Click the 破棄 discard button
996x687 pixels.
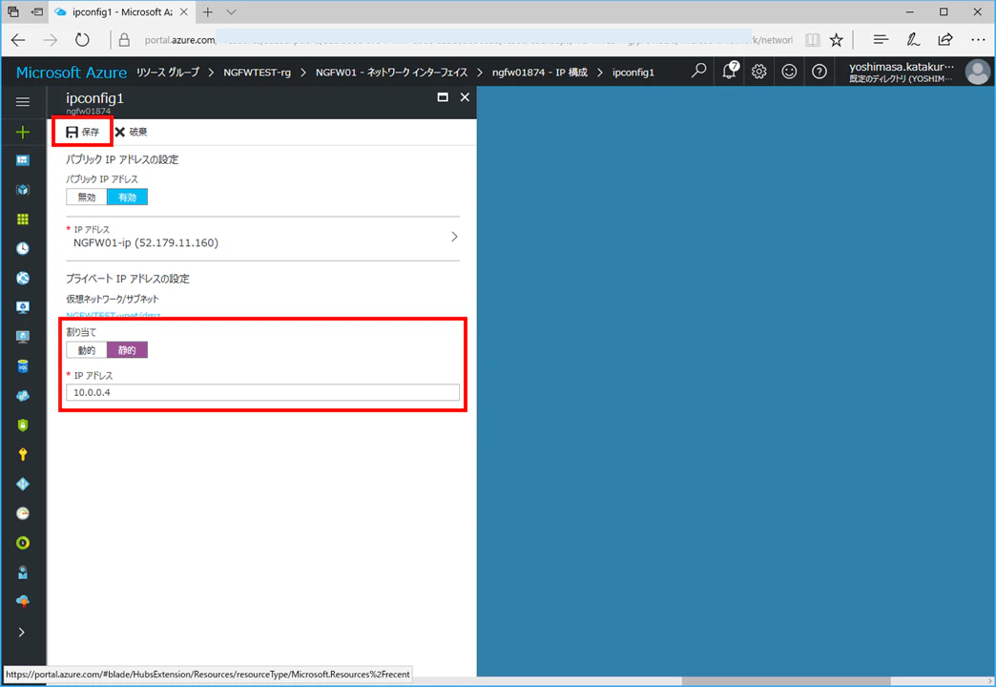click(131, 132)
